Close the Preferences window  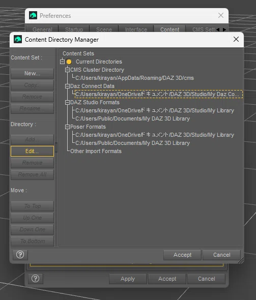pos(221,15)
